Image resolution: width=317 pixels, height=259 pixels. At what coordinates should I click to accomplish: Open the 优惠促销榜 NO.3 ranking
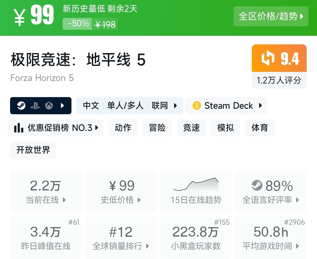pyautogui.click(x=55, y=128)
